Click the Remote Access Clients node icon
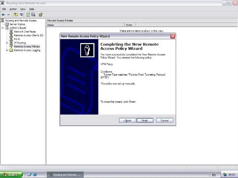 11,36
